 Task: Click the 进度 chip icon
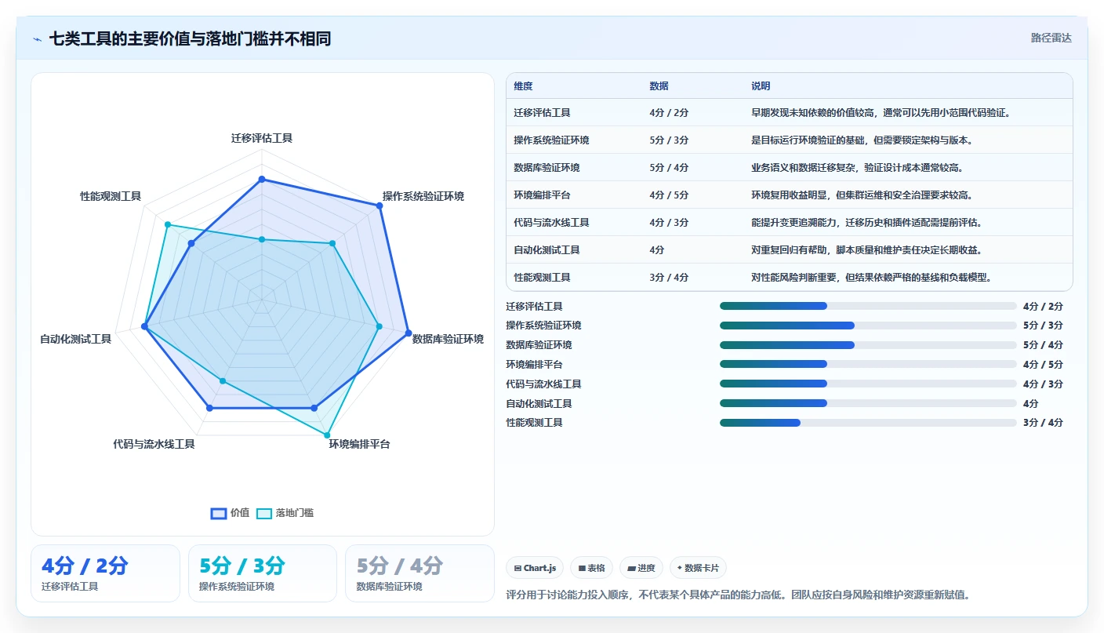[x=632, y=568]
